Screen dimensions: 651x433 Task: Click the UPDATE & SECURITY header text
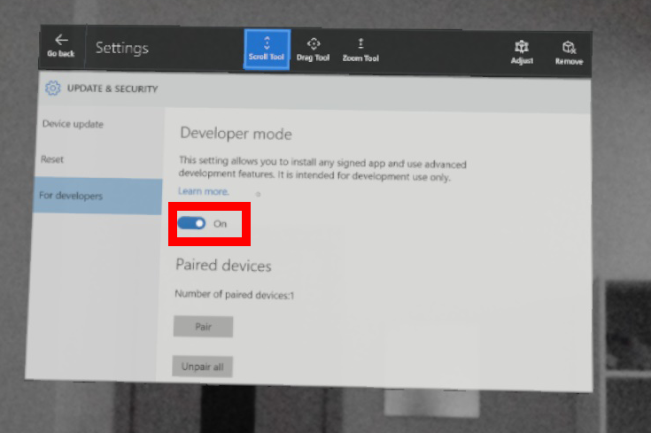coord(112,89)
